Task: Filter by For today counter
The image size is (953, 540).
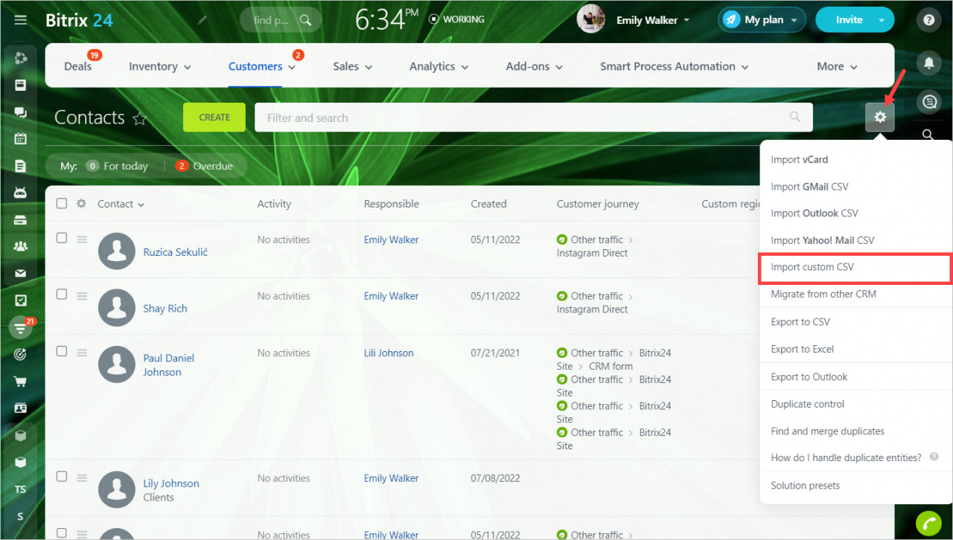Action: (x=117, y=166)
